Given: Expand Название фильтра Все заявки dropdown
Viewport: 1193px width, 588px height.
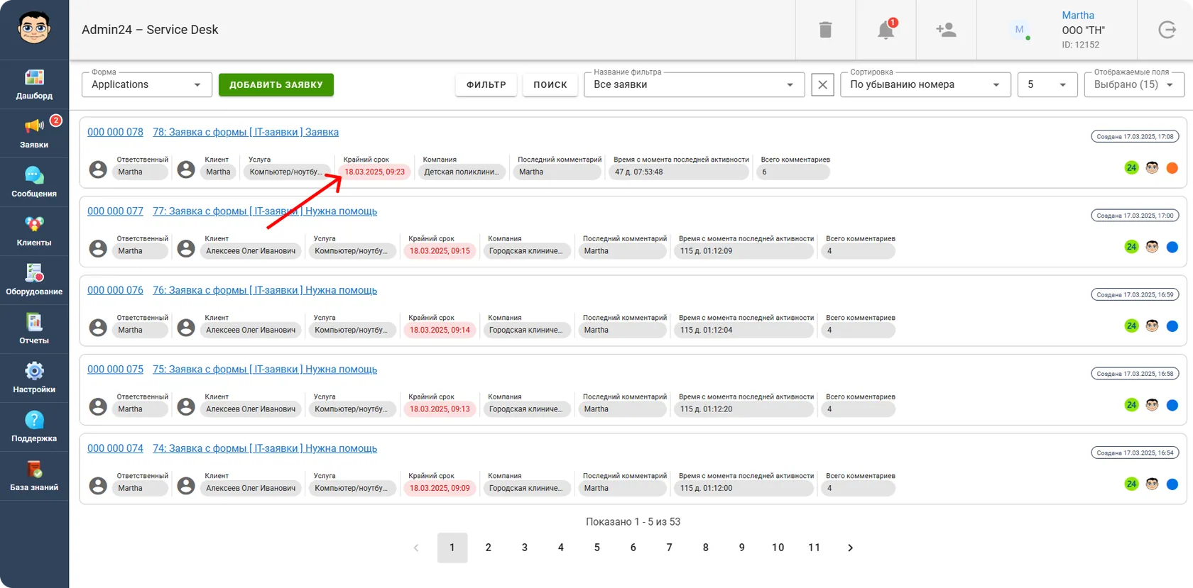Looking at the screenshot, I should pos(694,84).
